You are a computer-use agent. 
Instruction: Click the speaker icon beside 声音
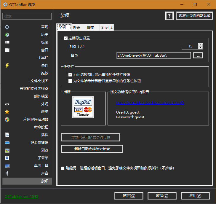click(x=7, y=173)
